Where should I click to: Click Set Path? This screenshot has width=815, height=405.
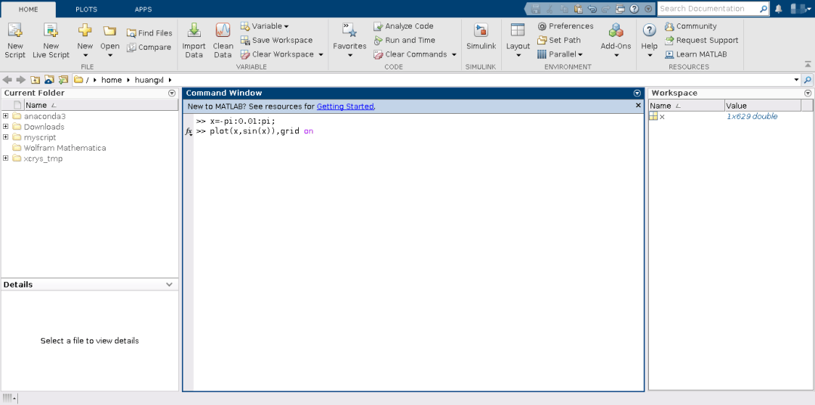pos(558,40)
